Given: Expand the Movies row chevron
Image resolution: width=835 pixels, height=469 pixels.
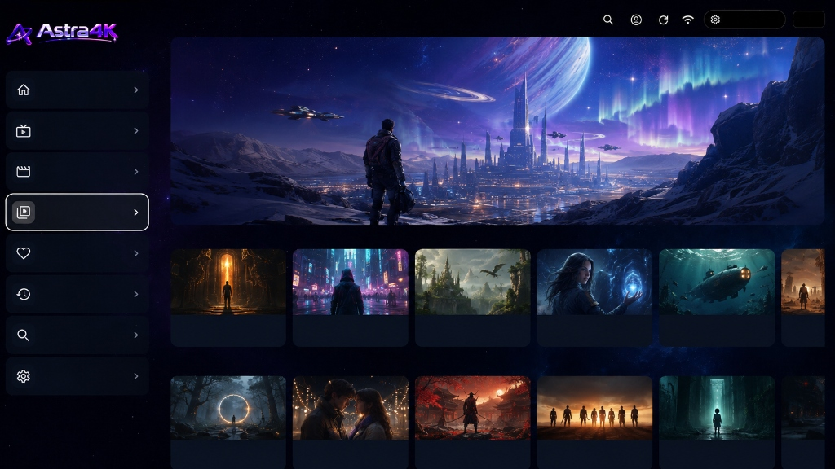Looking at the screenshot, I should click(x=136, y=171).
